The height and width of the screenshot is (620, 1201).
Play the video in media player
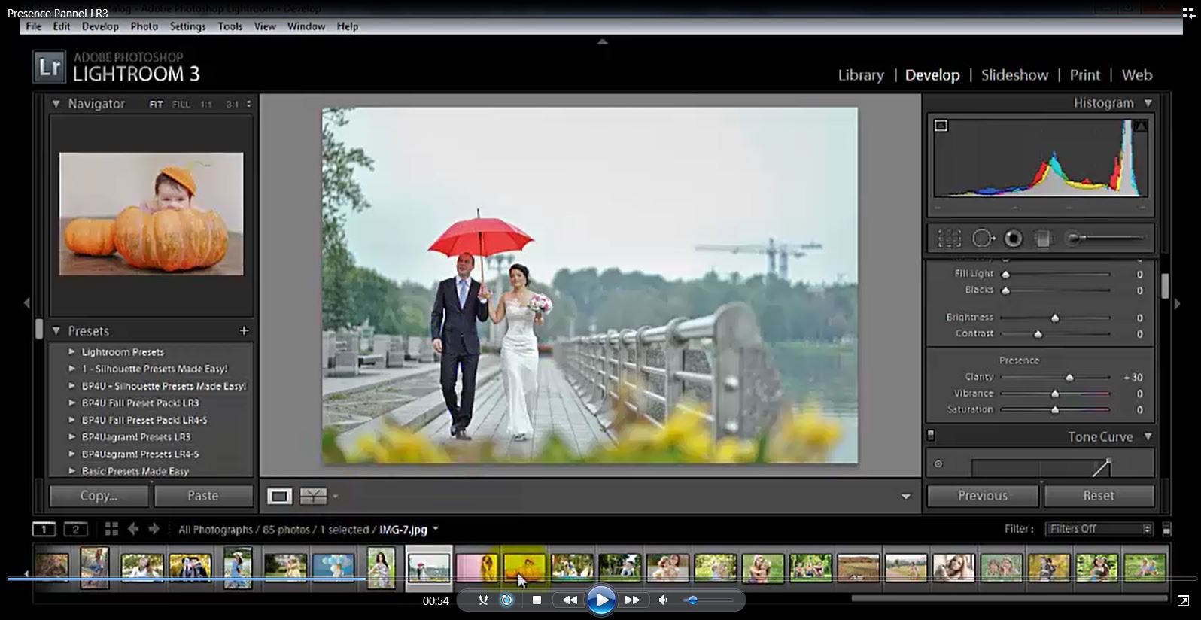(x=600, y=600)
